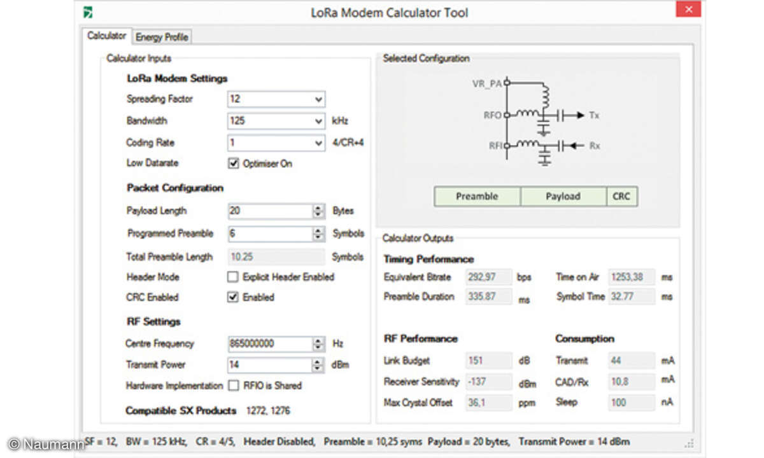
Task: Click the Semtech app icon in title bar
Action: [x=88, y=12]
